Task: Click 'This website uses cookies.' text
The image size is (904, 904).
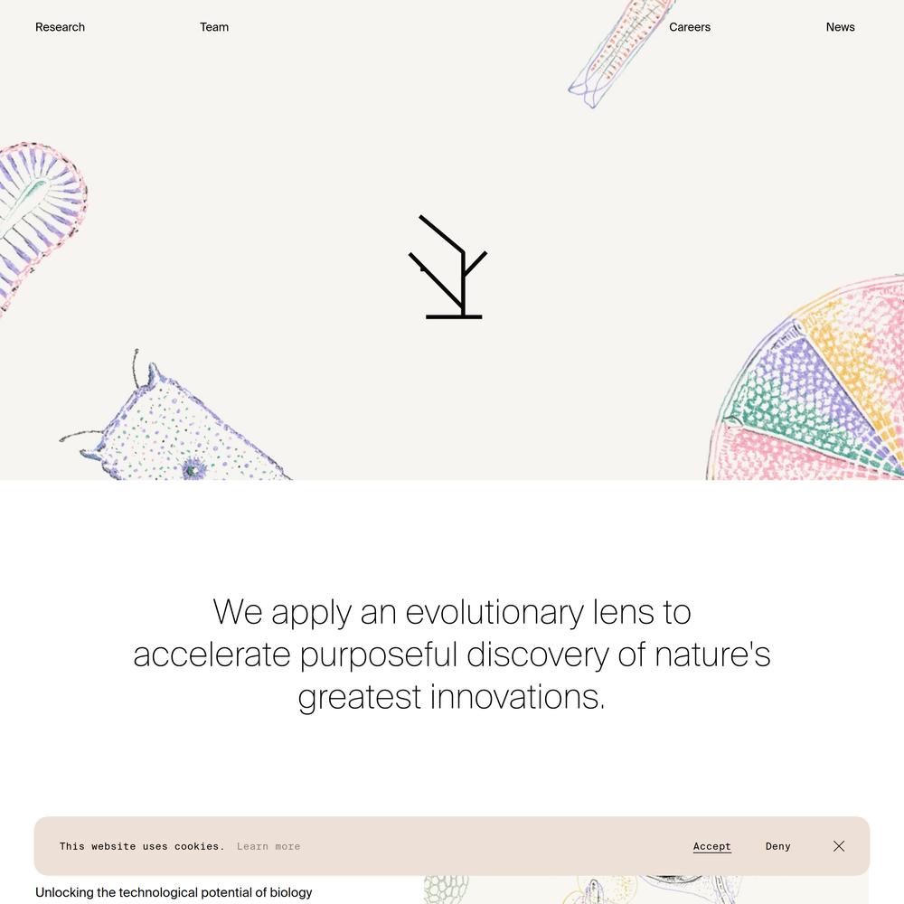Action: point(142,846)
